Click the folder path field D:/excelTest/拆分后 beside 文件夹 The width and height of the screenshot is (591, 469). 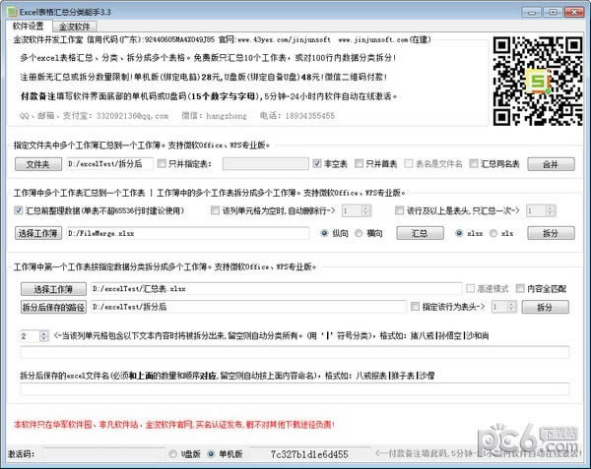(x=109, y=164)
